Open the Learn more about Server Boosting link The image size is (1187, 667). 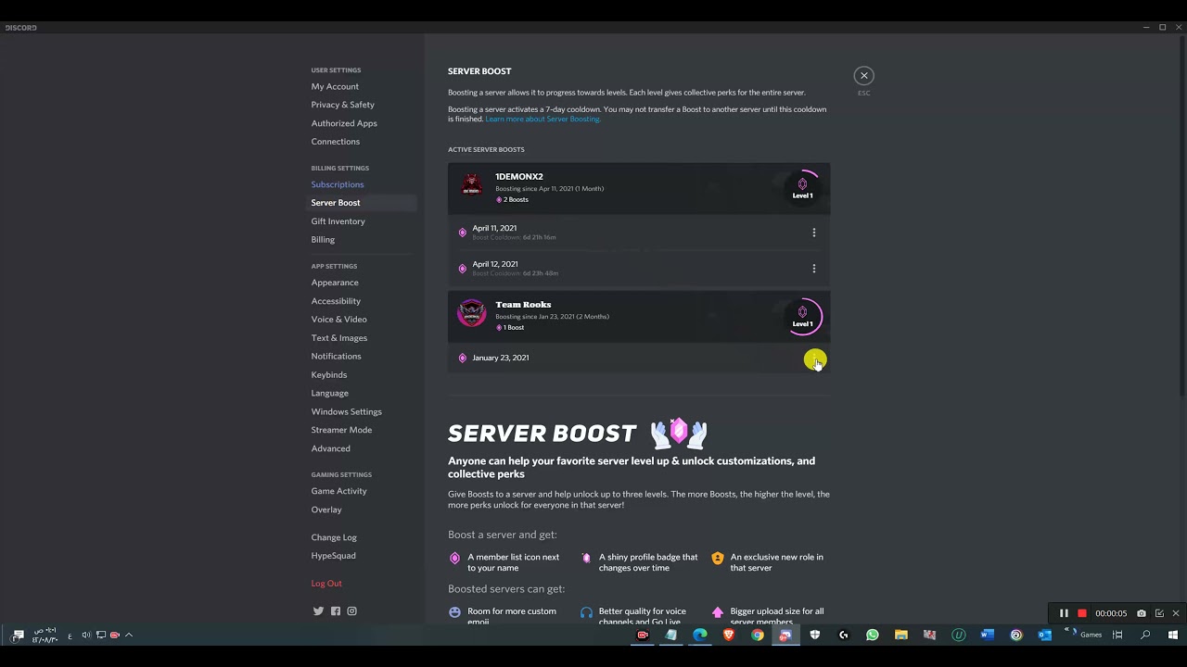coord(542,120)
